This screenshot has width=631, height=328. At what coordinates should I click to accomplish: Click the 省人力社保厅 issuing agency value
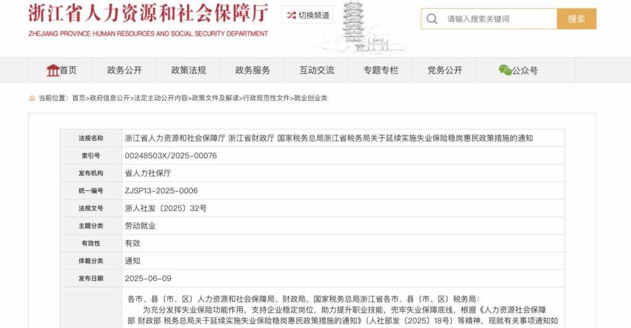pyautogui.click(x=148, y=174)
